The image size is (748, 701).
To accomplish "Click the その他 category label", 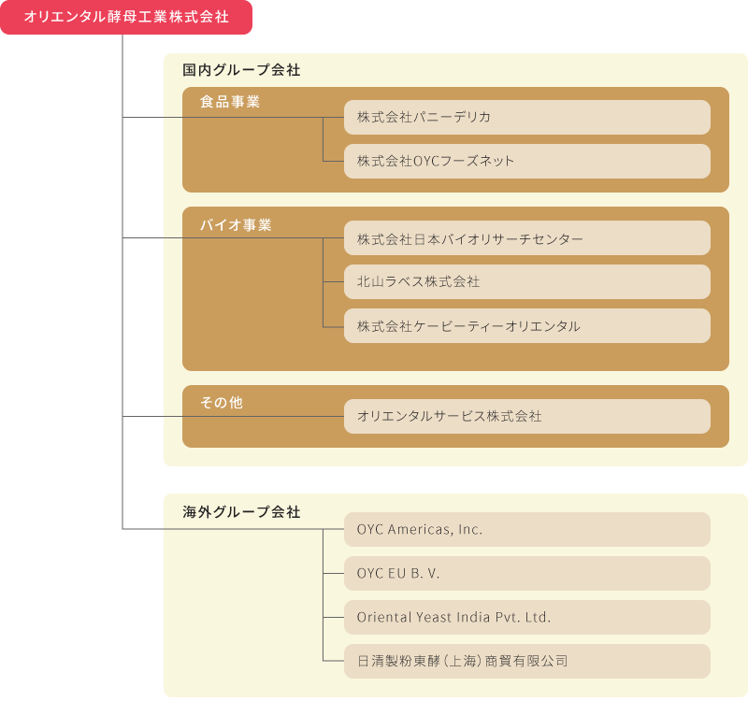I will coord(222,402).
